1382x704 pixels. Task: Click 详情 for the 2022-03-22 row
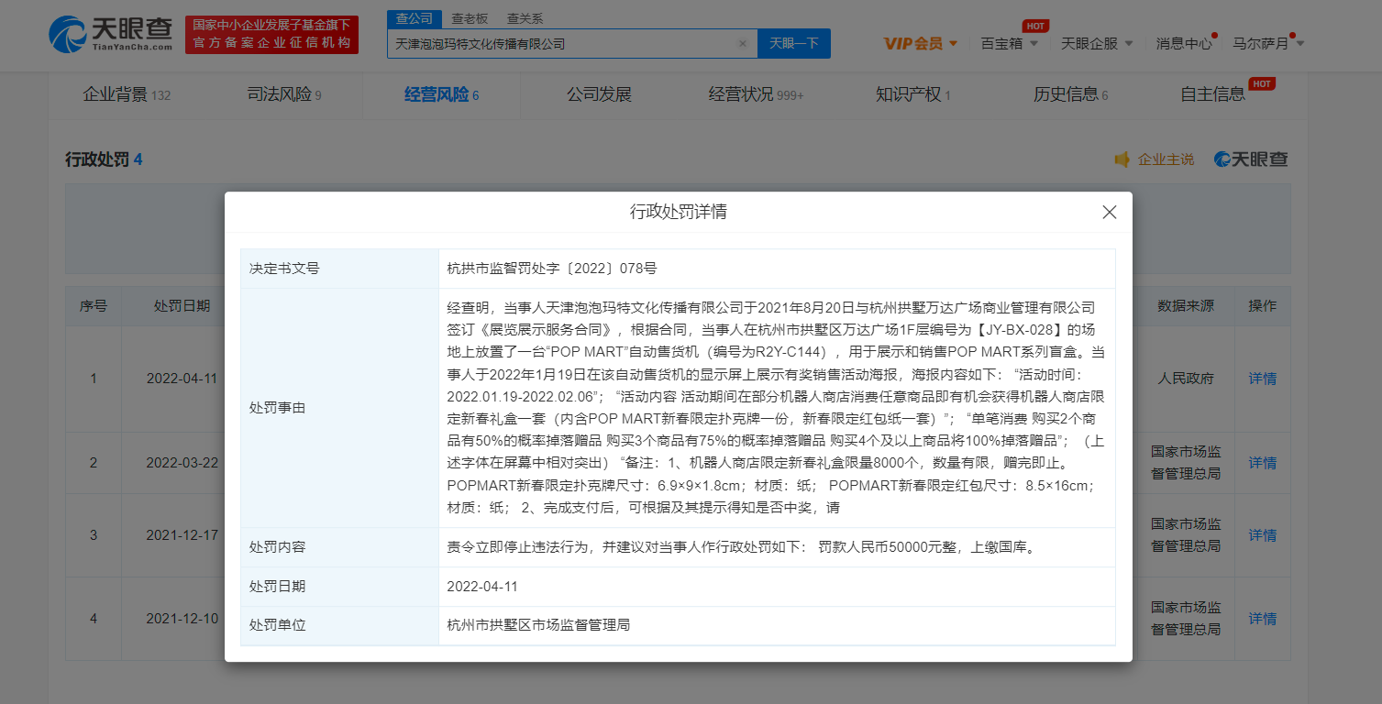(1262, 462)
